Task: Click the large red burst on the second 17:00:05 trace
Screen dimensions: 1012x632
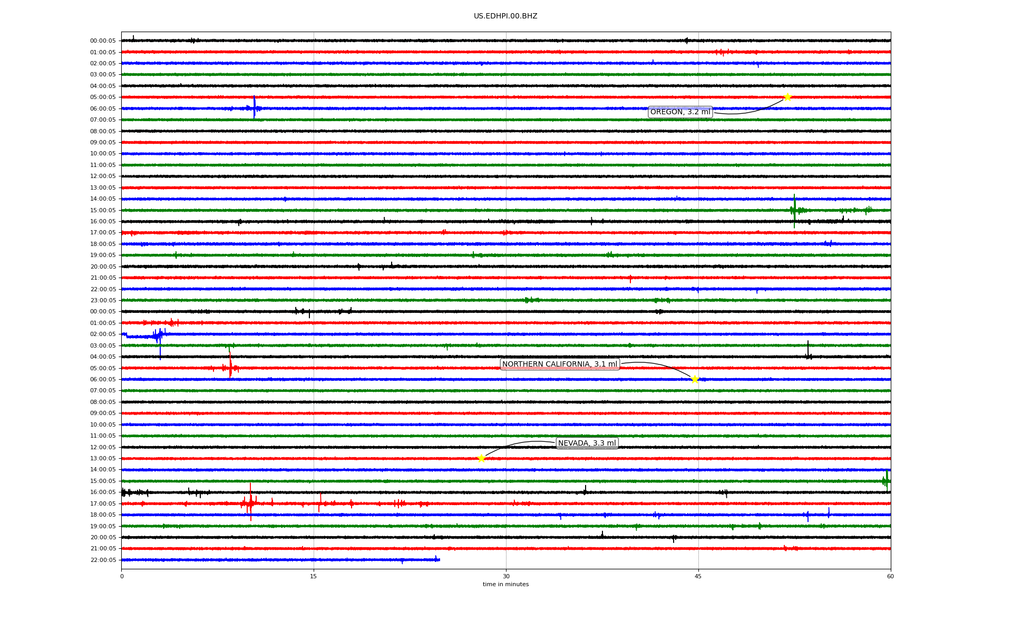Action: (250, 503)
